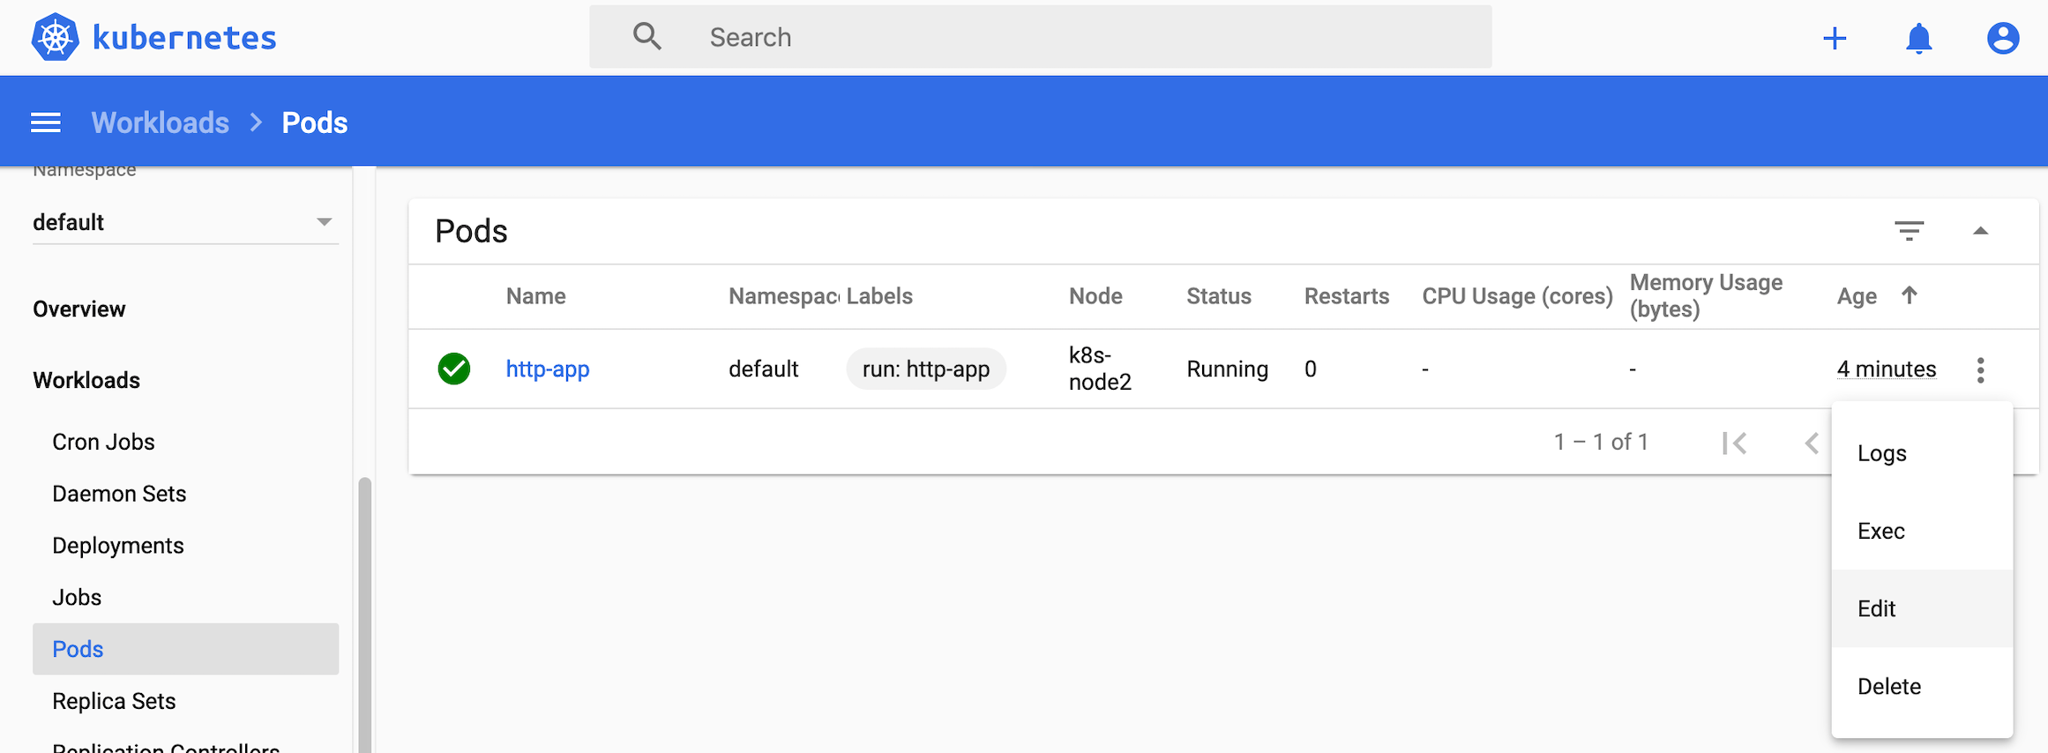The width and height of the screenshot is (2048, 753).
Task: Collapse the Pods card
Action: 1980,231
